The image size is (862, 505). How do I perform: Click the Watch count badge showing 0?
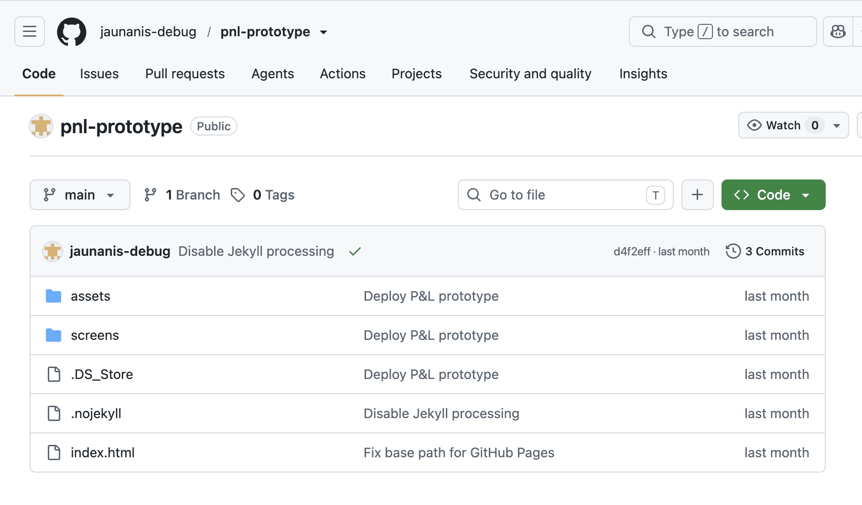815,125
